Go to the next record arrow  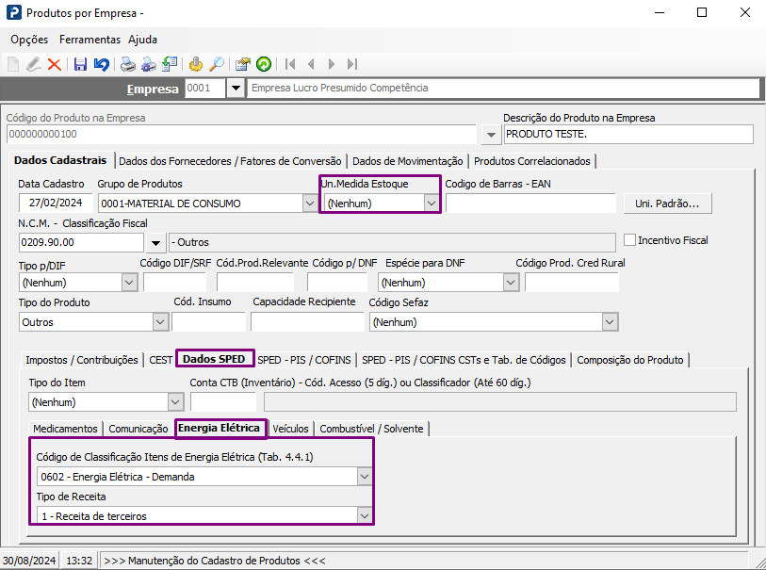(x=332, y=64)
